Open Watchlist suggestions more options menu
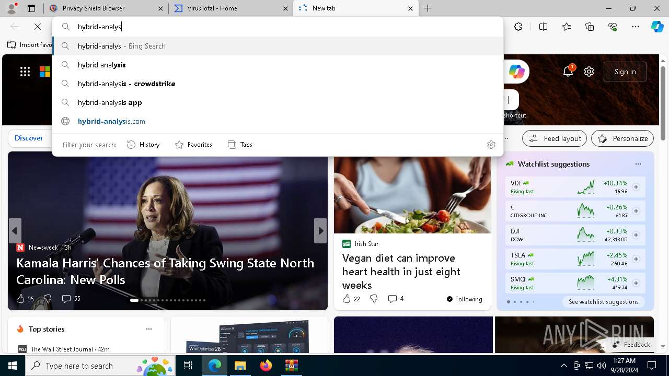669x376 pixels. pos(638,164)
